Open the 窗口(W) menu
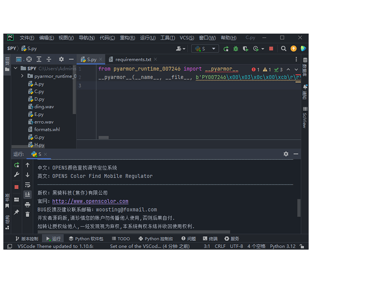 click(207, 38)
